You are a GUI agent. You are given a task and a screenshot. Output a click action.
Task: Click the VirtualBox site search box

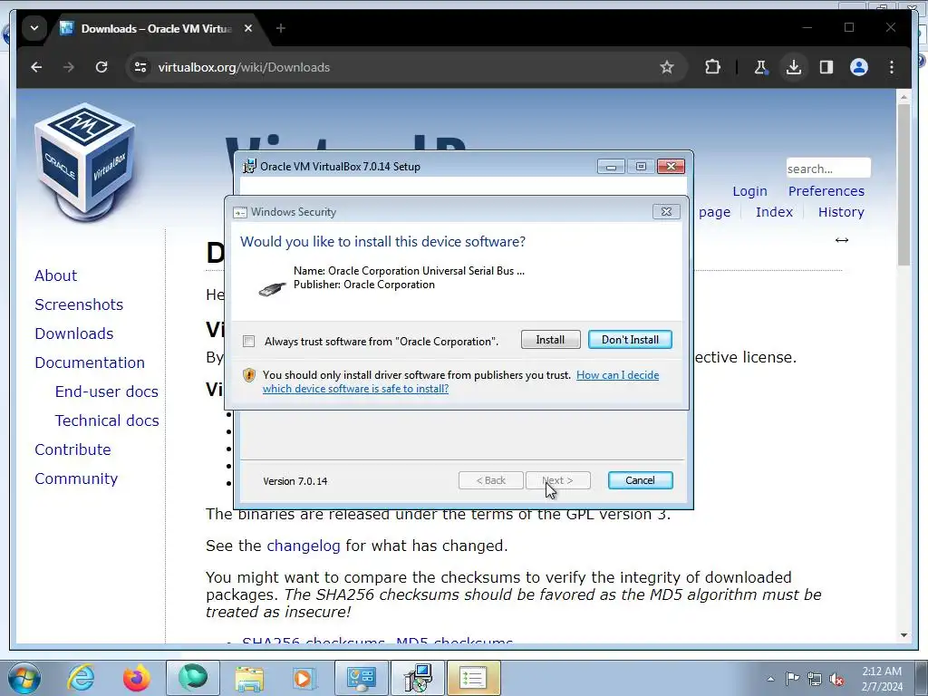pos(828,169)
